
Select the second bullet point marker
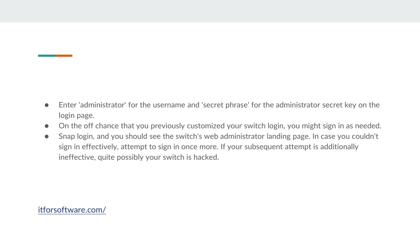(47, 126)
